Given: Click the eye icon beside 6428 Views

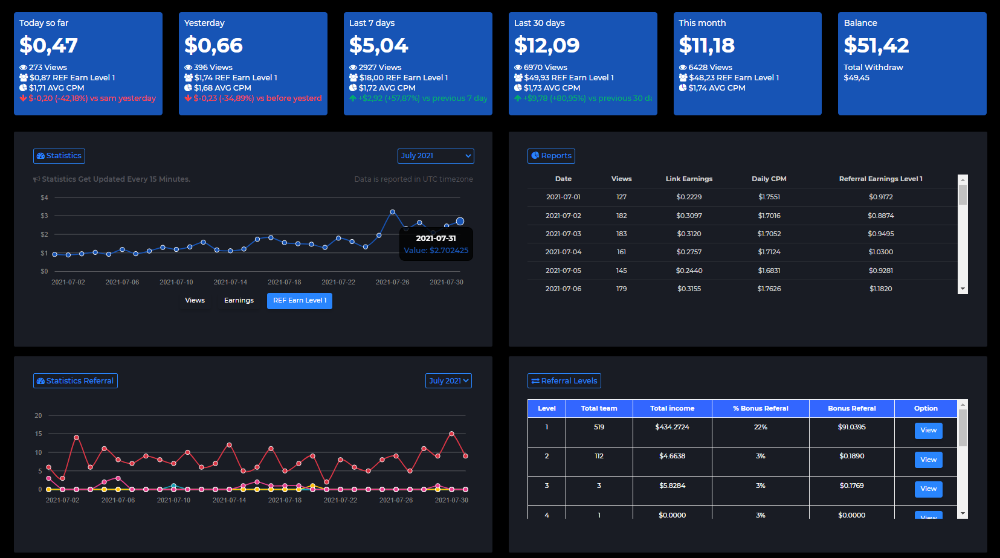Looking at the screenshot, I should (x=683, y=68).
